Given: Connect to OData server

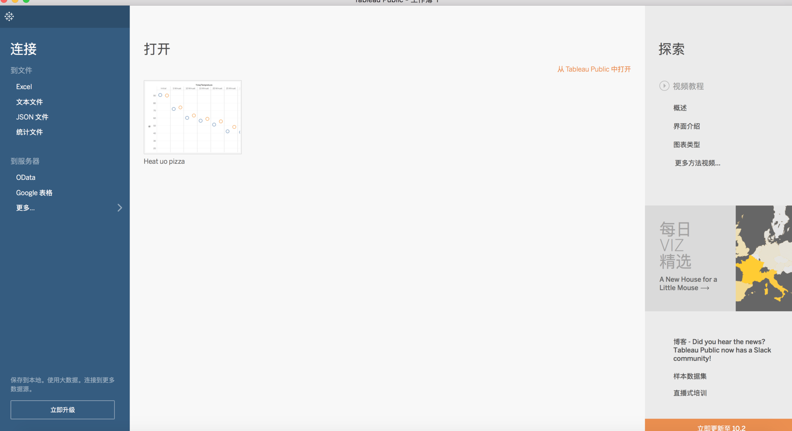Looking at the screenshot, I should point(26,177).
